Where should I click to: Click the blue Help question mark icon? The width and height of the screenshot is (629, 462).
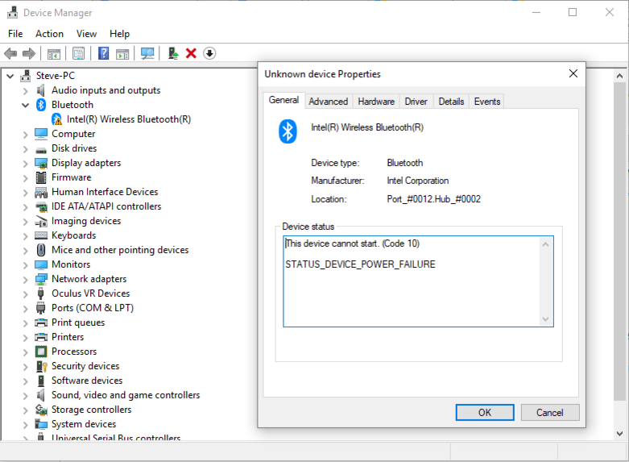[x=104, y=53]
